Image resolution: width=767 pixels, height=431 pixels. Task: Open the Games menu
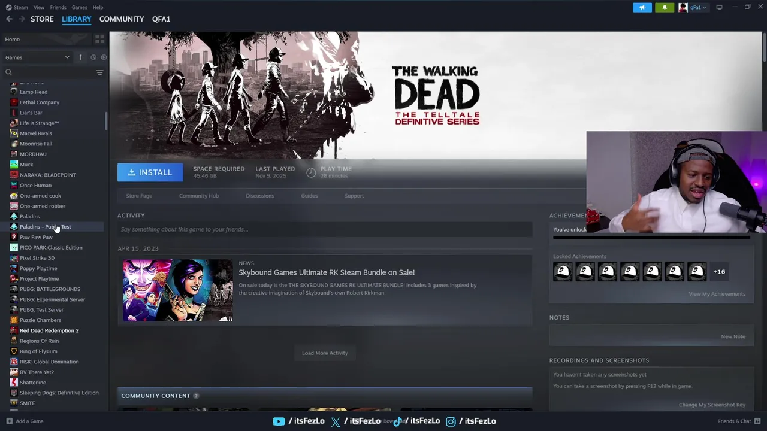(x=79, y=7)
